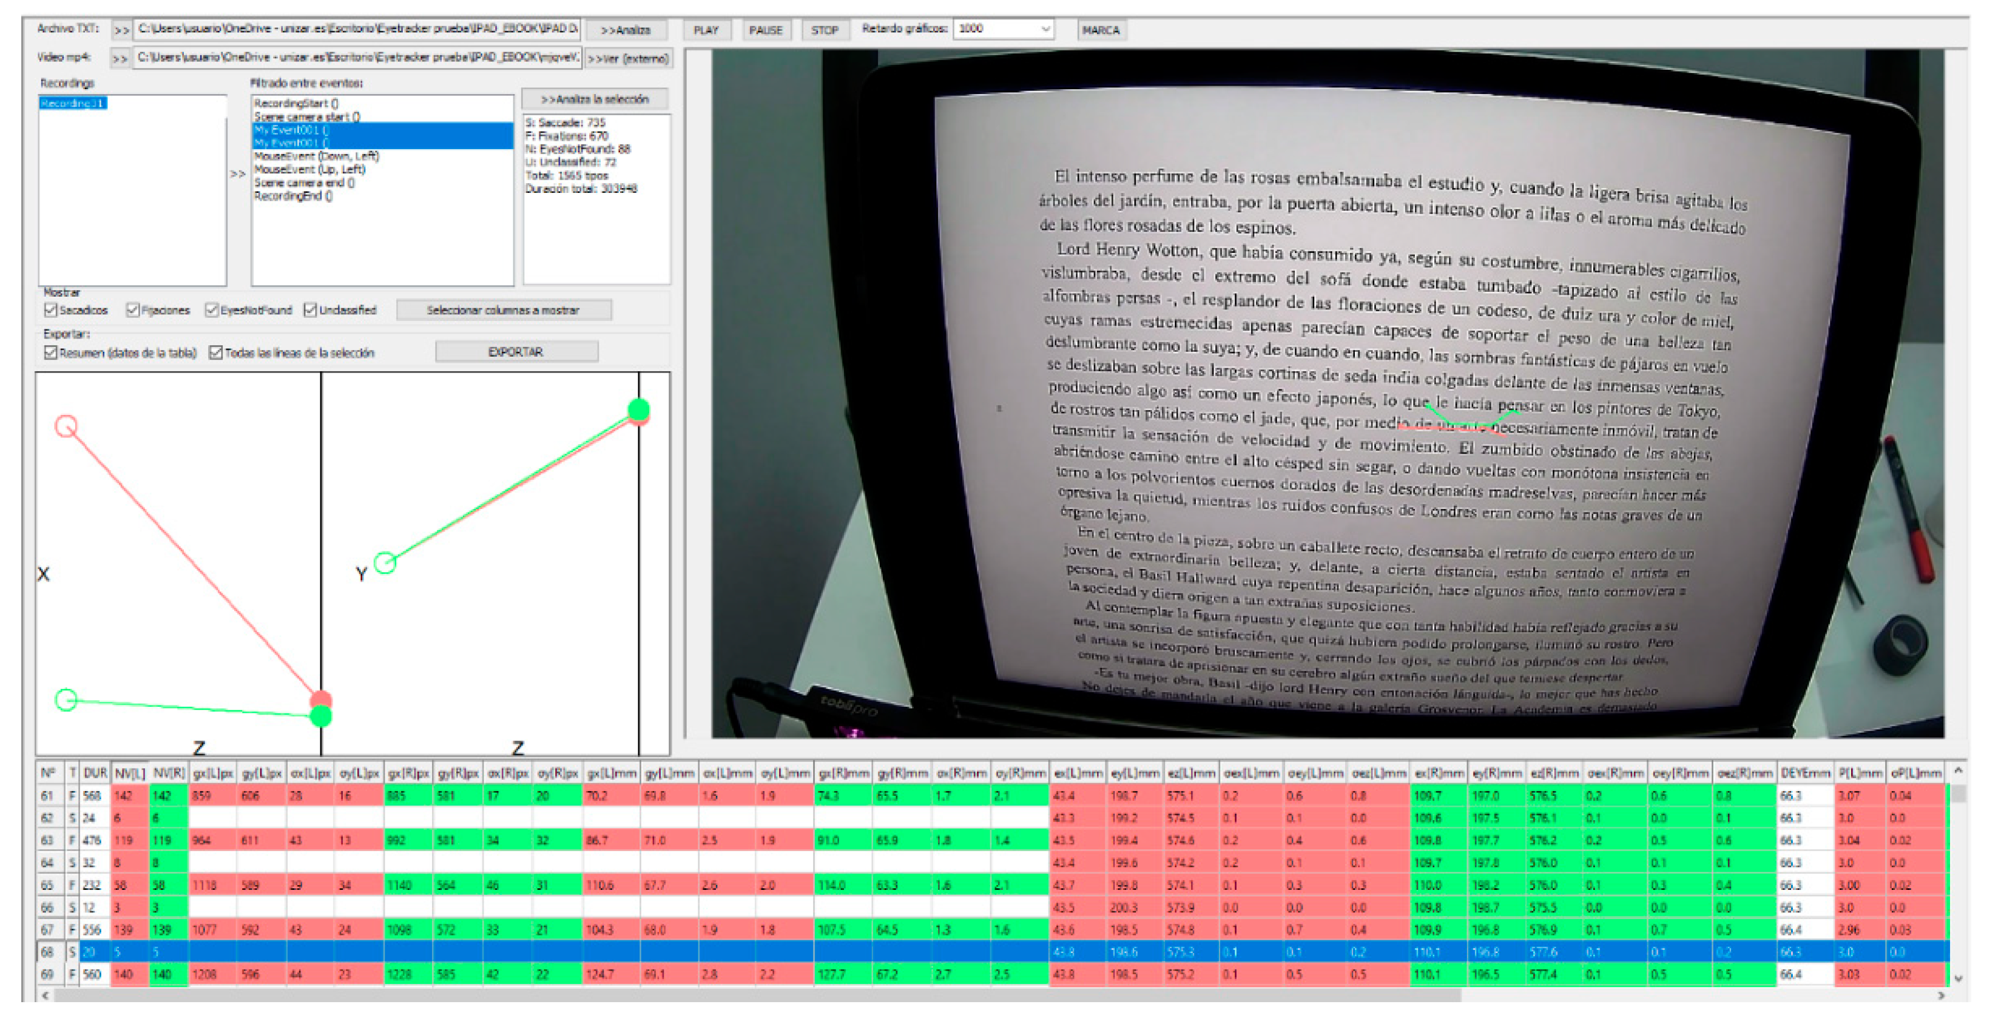
Task: Select MouseEvent (Down, Left) in events list
Action: (x=316, y=156)
